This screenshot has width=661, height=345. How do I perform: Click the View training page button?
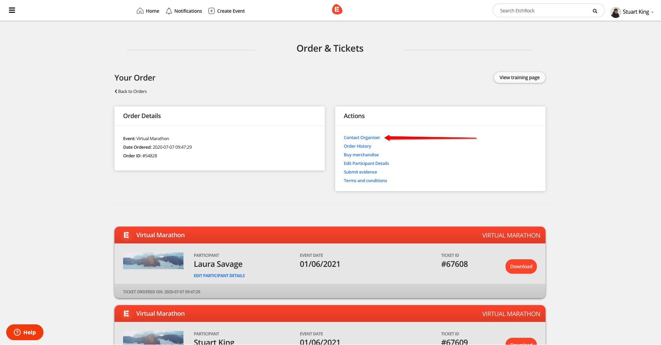tap(519, 77)
